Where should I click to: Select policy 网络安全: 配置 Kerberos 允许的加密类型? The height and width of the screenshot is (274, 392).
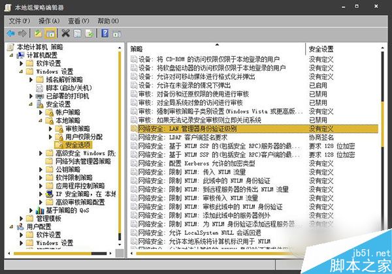click(x=197, y=164)
